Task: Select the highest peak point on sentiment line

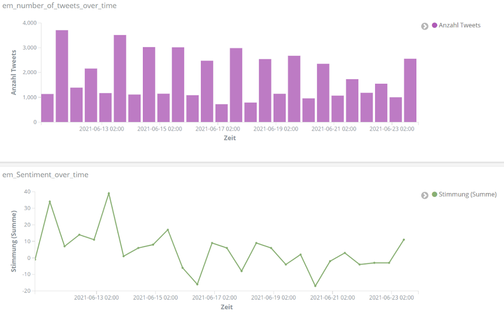Action: point(109,193)
